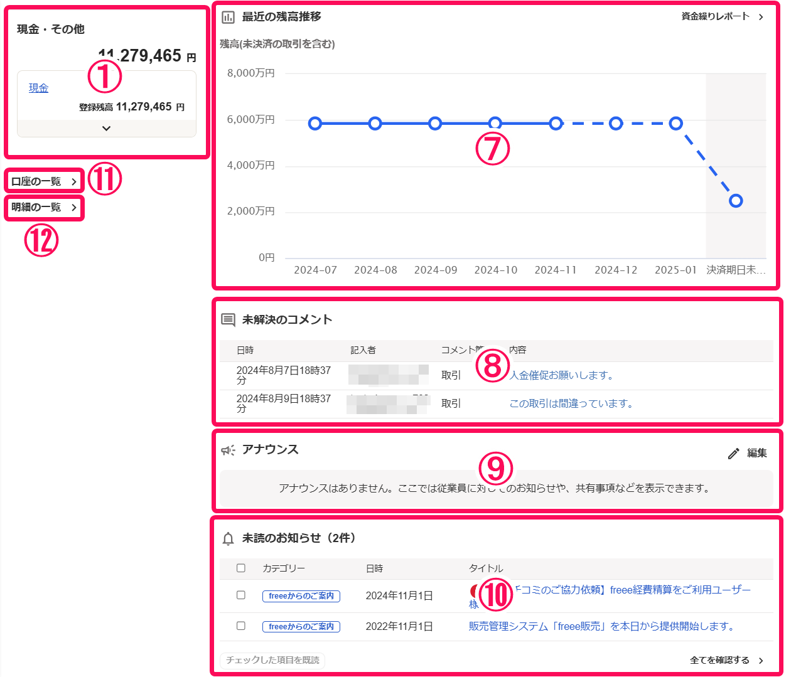Click the balance chart icon beside 最近の残高推移
This screenshot has width=796, height=677.
coord(229,17)
